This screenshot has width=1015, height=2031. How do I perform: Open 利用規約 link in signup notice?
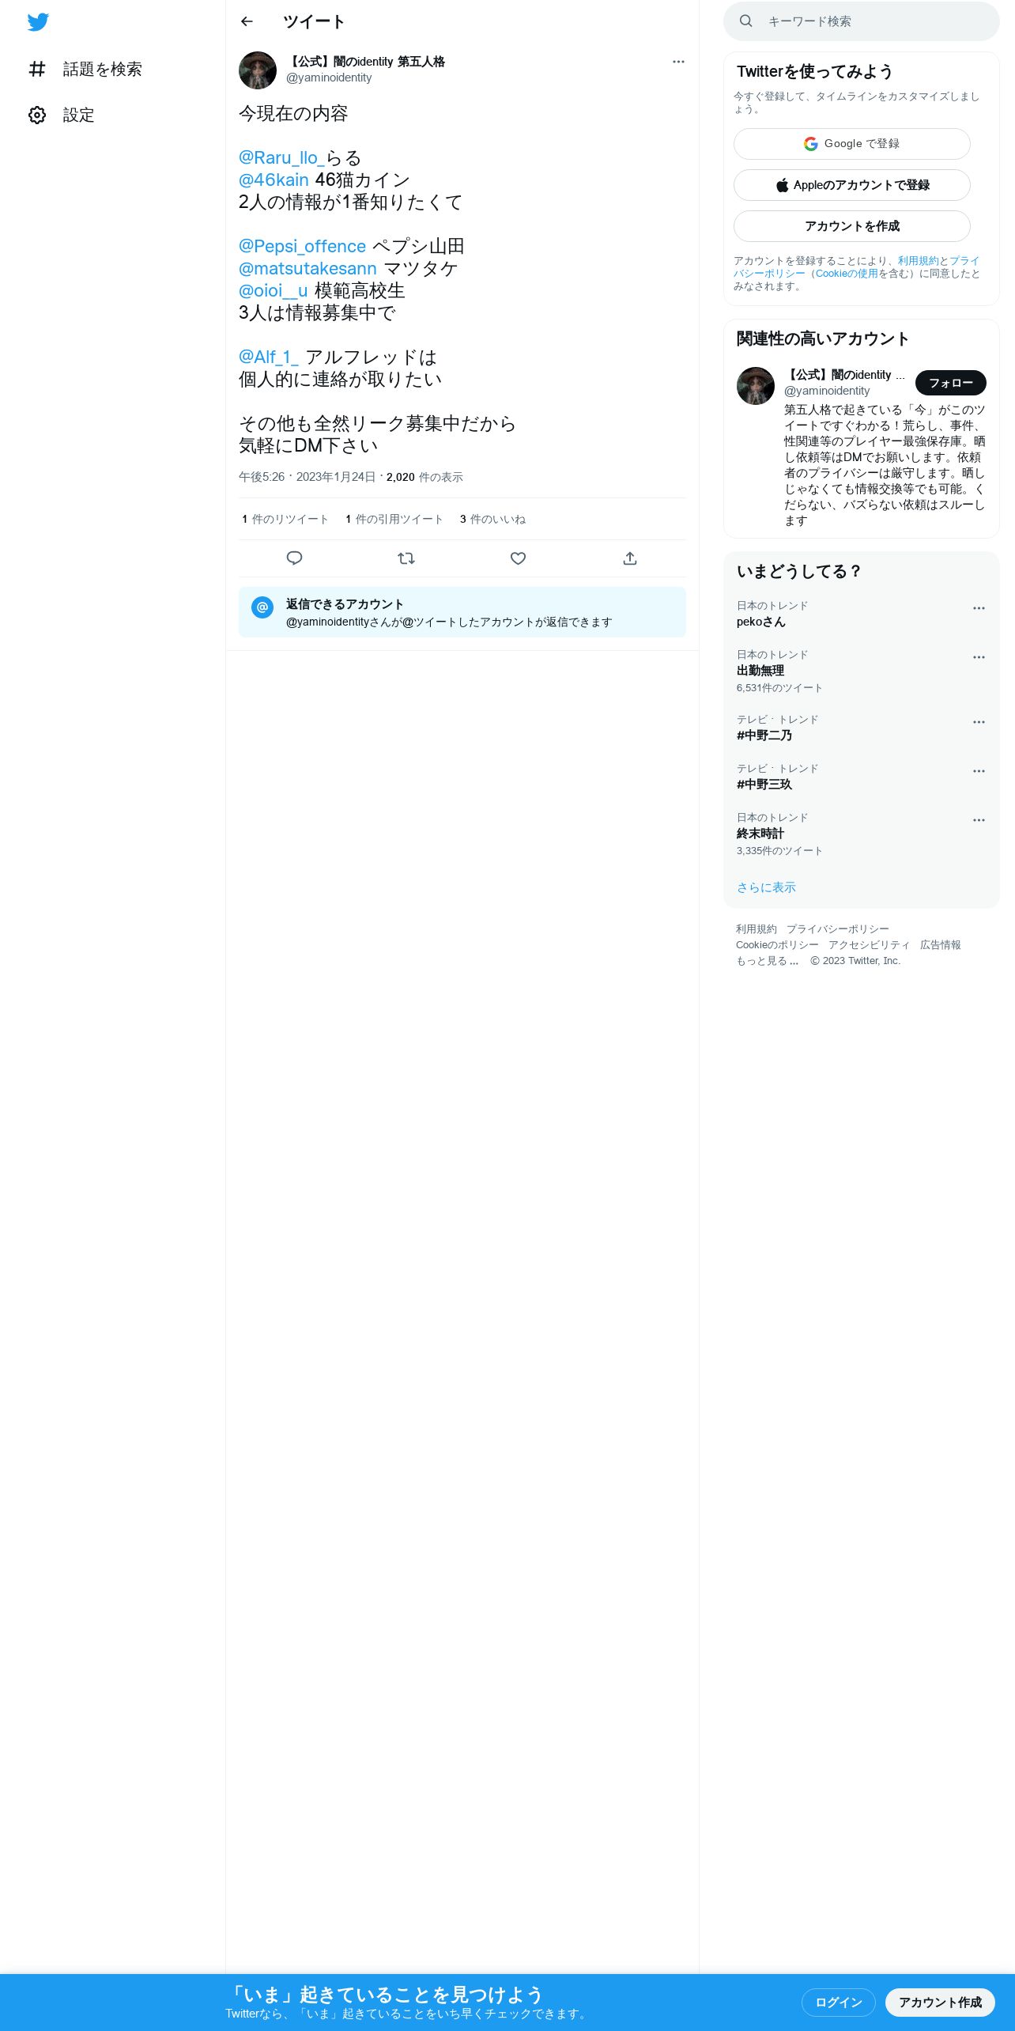(x=918, y=261)
